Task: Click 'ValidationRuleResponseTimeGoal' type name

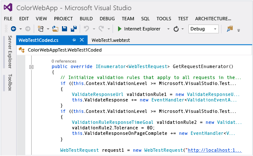Action: tap(113, 122)
